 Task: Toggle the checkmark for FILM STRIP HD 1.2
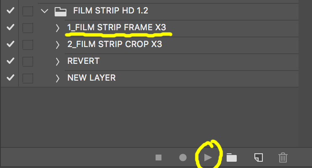tap(11, 10)
